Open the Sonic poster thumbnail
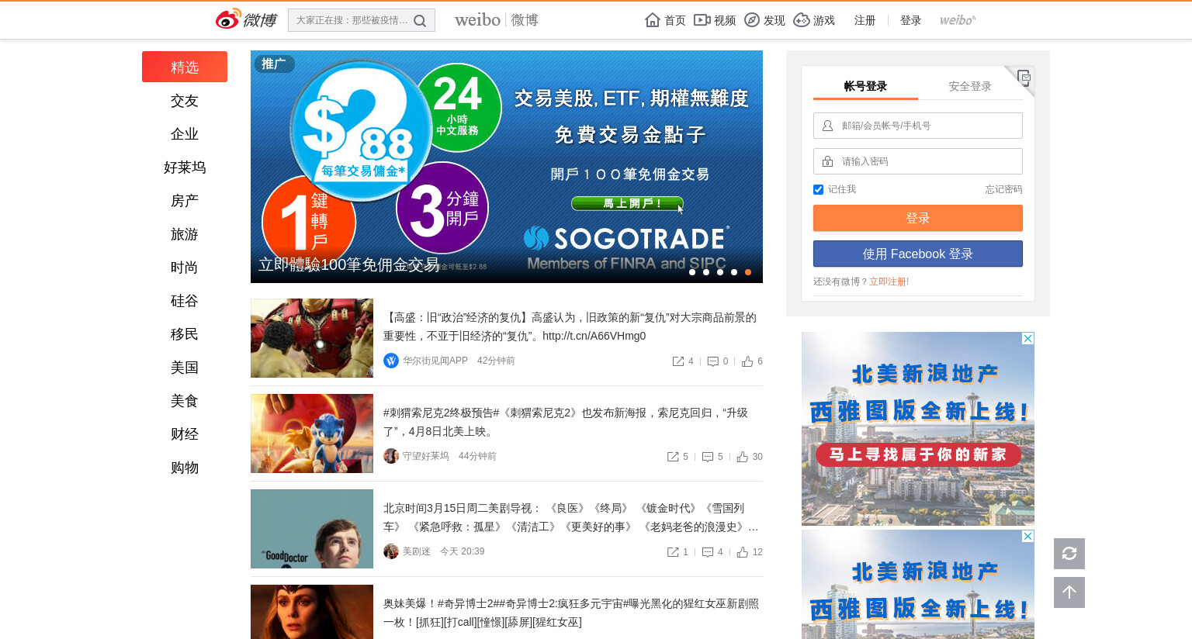This screenshot has width=1192, height=639. click(312, 433)
